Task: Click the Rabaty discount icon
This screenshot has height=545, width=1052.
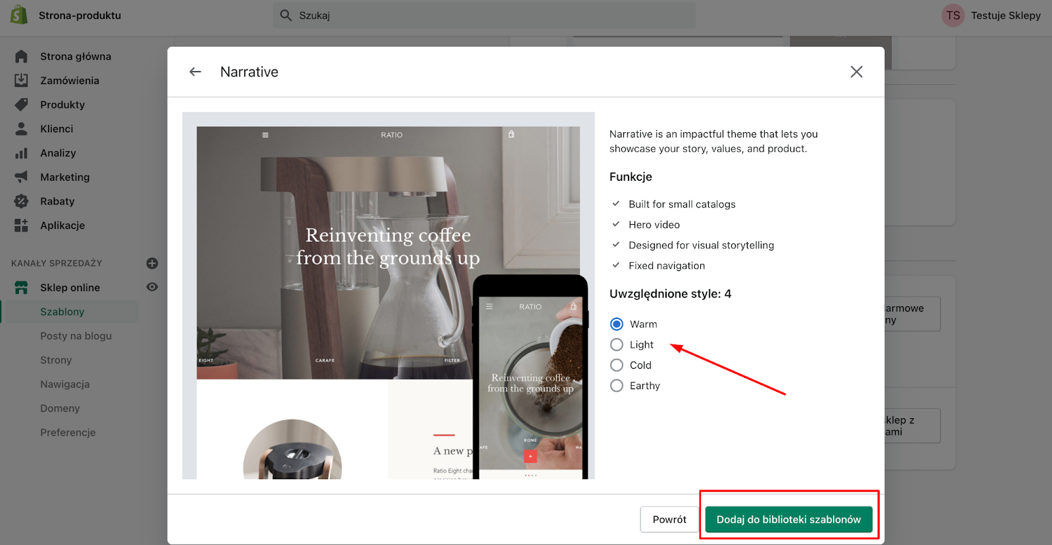Action: [21, 201]
